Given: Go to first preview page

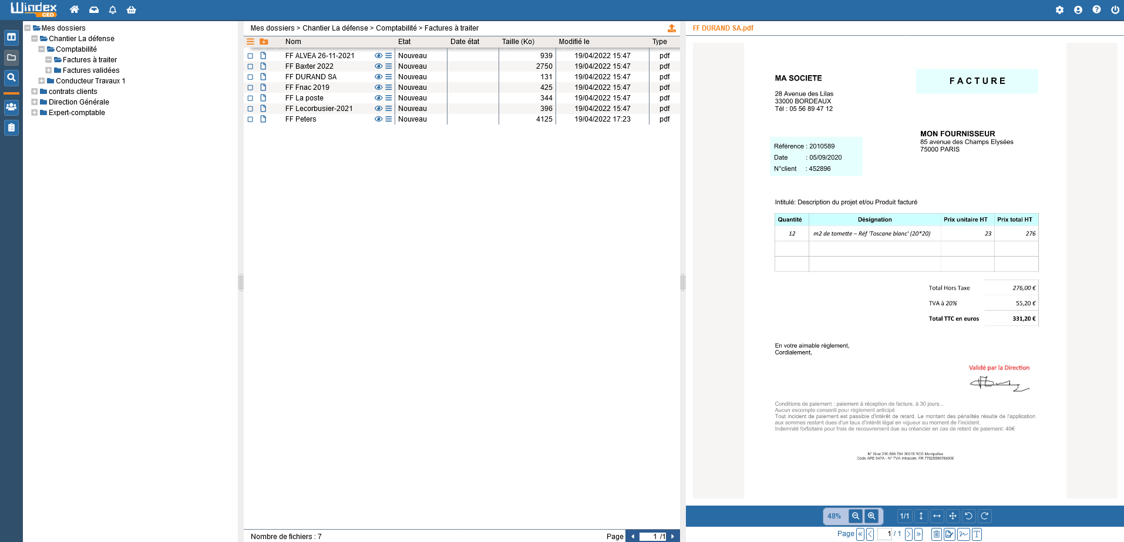Looking at the screenshot, I should [x=860, y=534].
